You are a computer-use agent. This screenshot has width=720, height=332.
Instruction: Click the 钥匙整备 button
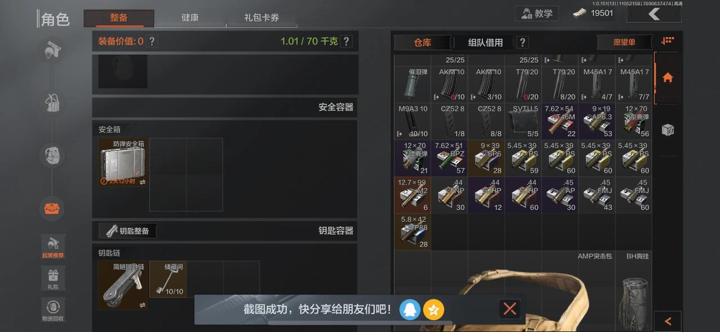[128, 231]
